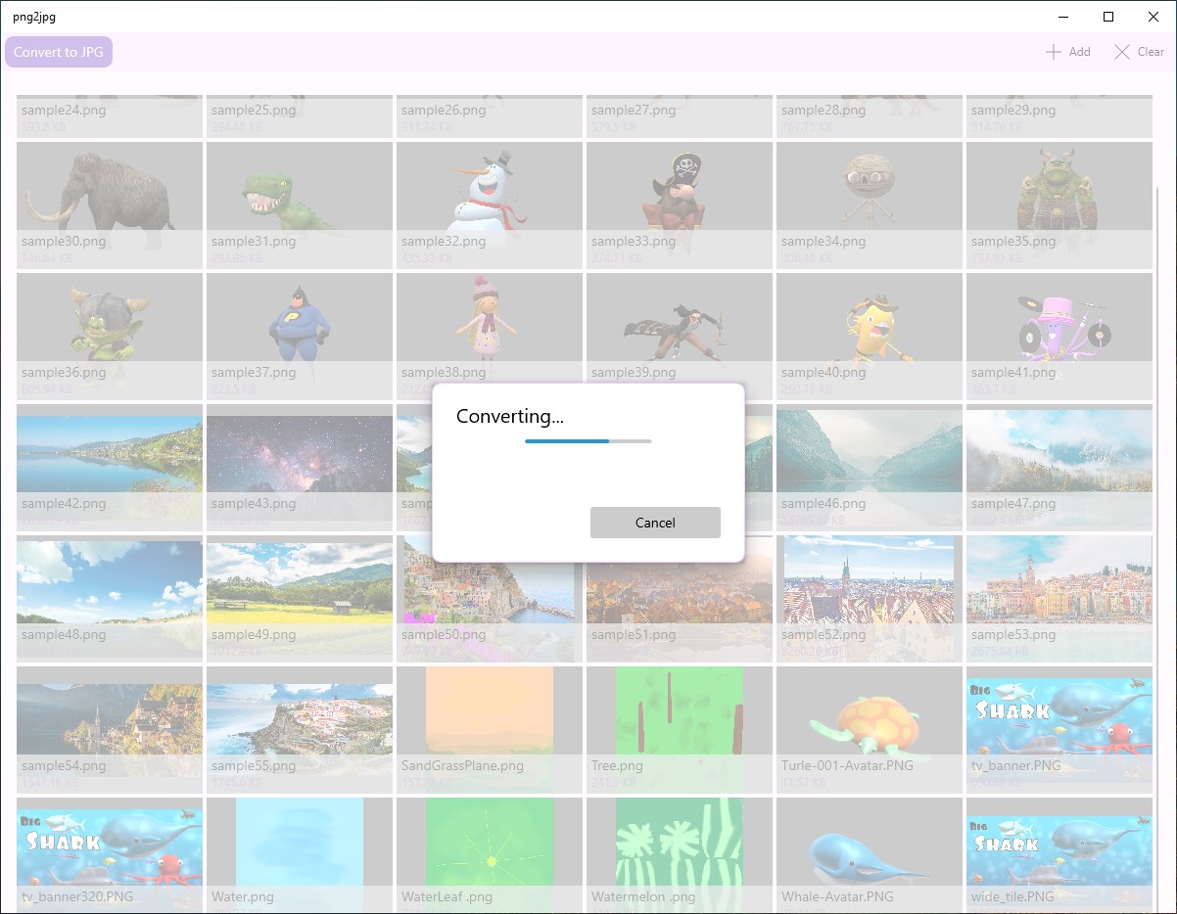Cancel the converting operation
The height and width of the screenshot is (914, 1177).
tap(655, 523)
